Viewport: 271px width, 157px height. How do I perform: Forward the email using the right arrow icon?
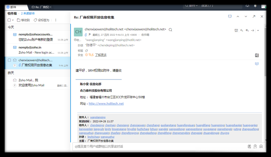tap(253, 30)
